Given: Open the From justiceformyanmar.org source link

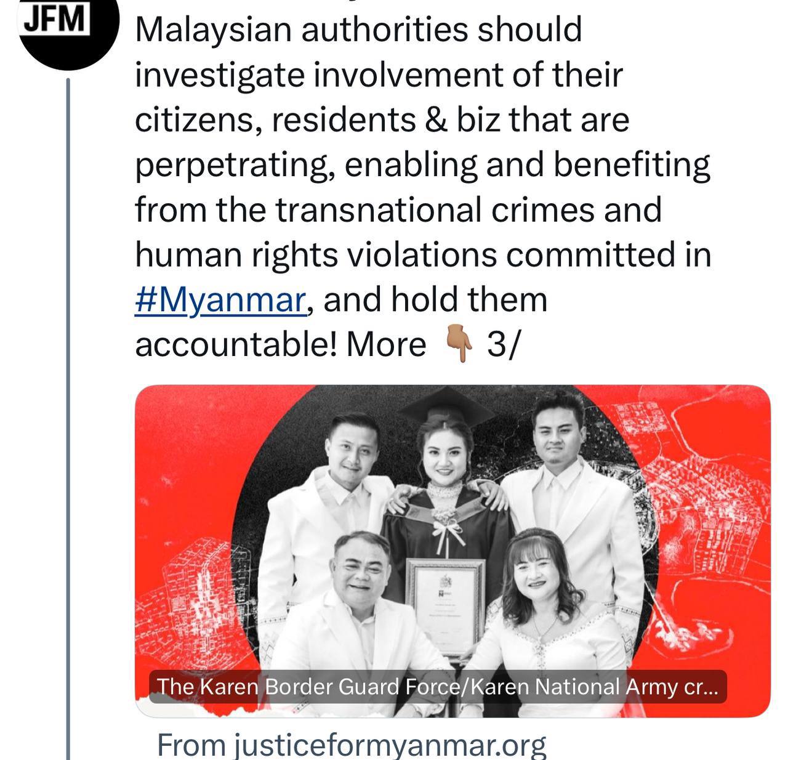Looking at the screenshot, I should pos(352,745).
